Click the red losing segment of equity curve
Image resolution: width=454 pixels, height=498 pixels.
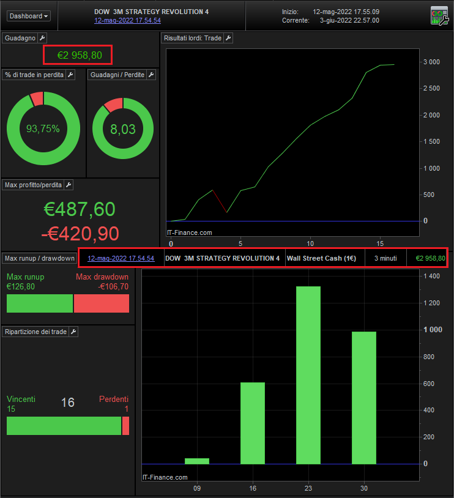[220, 201]
